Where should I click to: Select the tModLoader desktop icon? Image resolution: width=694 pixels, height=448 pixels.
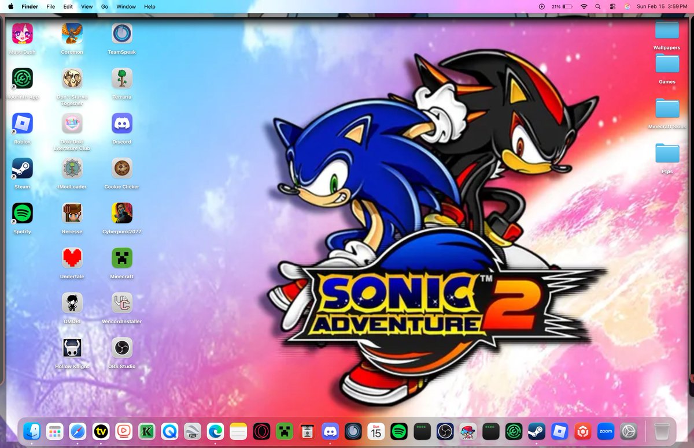pyautogui.click(x=72, y=168)
